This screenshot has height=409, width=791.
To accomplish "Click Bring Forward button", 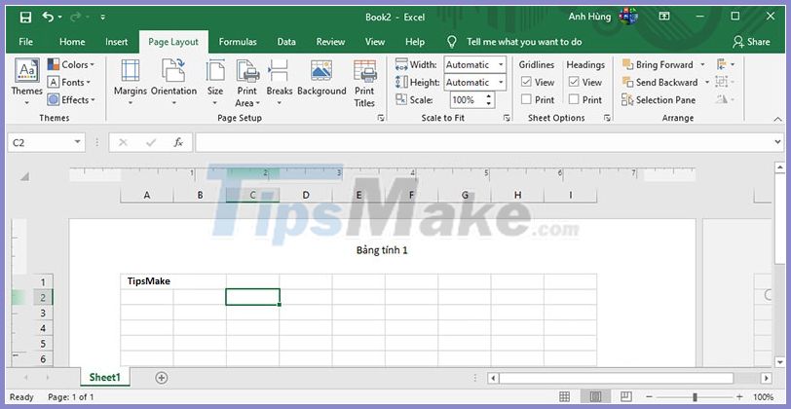I will pyautogui.click(x=658, y=64).
